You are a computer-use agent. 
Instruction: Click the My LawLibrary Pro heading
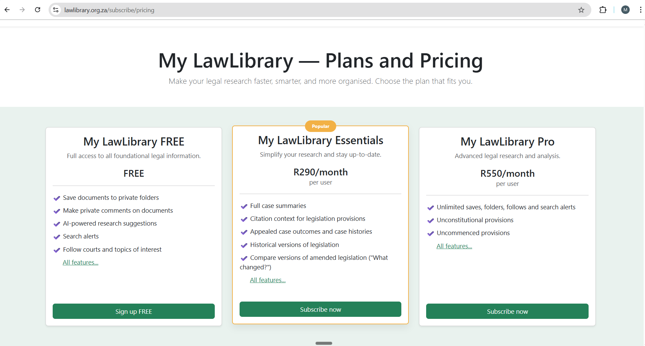pos(507,142)
